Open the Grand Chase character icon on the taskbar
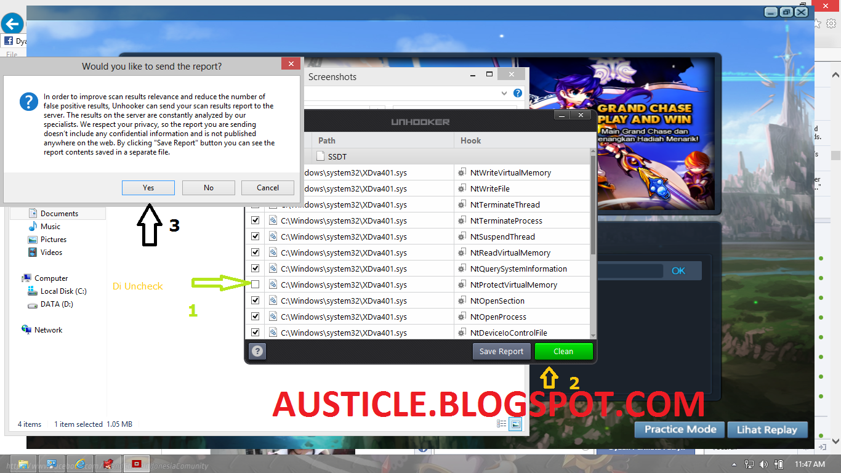The image size is (841, 473). pyautogui.click(x=109, y=464)
